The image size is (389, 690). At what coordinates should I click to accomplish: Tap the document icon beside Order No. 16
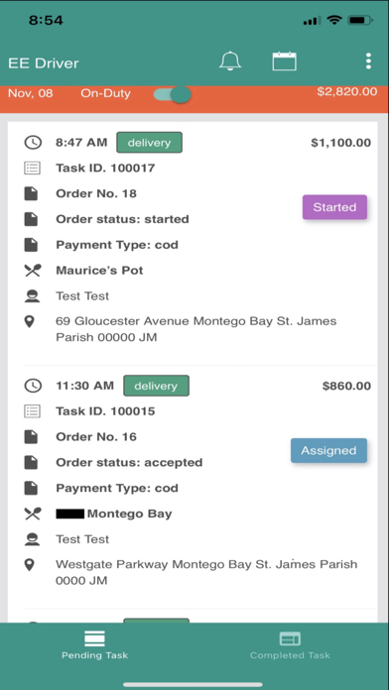[x=31, y=437]
